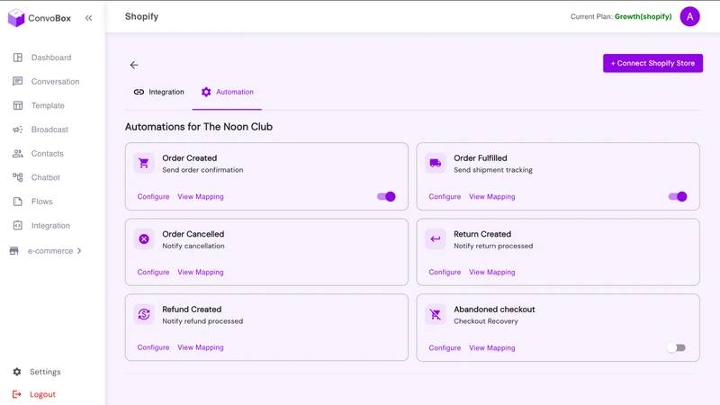View Mapping for Order Fulfilled

[492, 196]
